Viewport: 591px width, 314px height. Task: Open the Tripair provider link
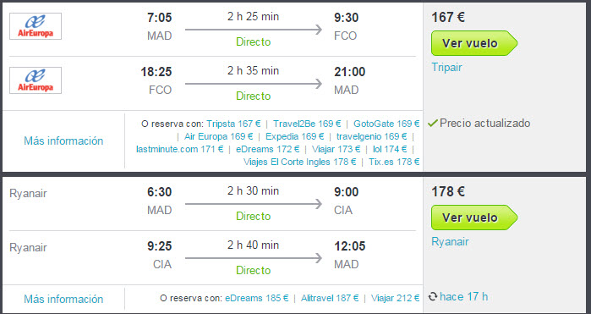point(446,67)
